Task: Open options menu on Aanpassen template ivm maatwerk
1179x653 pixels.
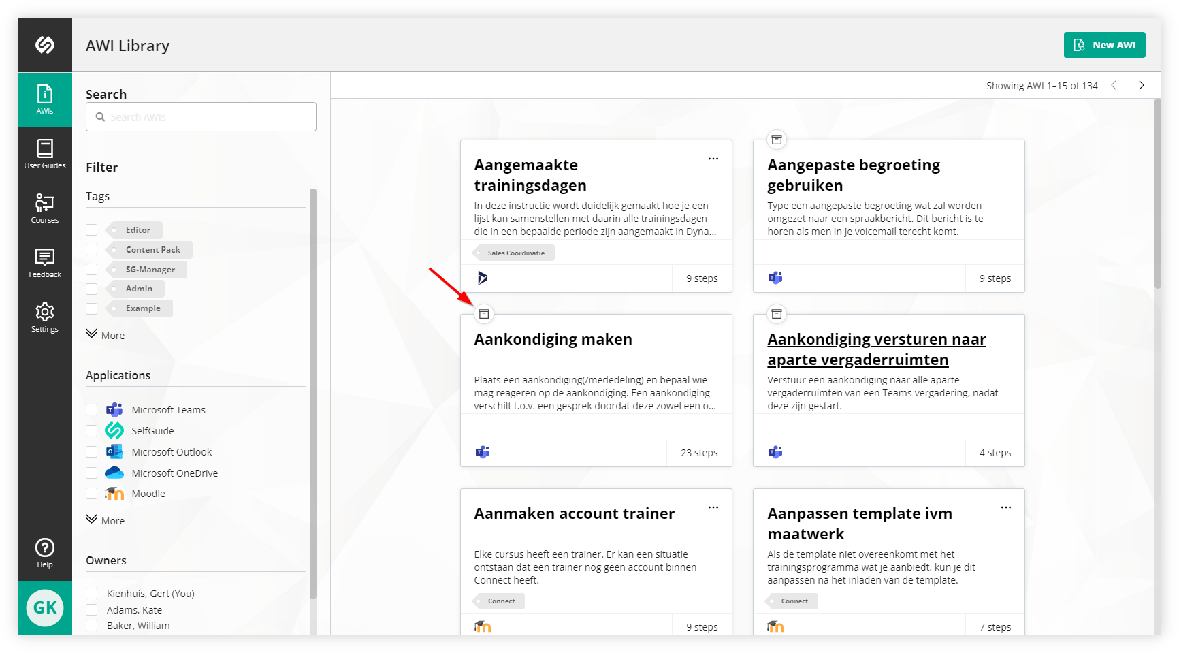Action: 1006,507
